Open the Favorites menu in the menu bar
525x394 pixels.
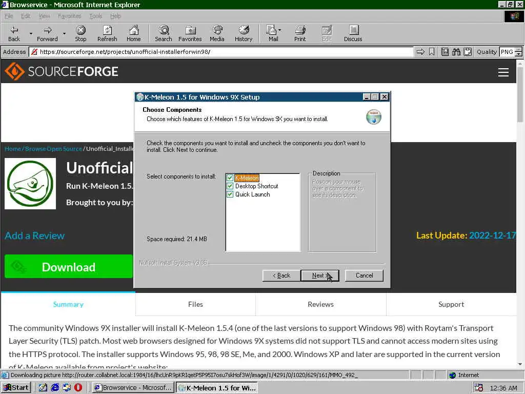click(69, 16)
